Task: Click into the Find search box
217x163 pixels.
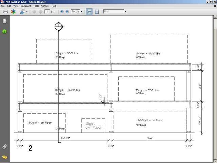Action: 114,12
